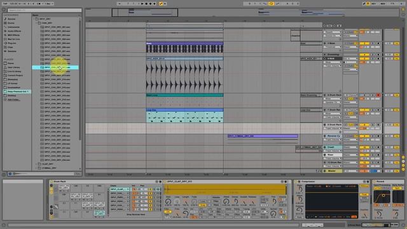Viewport: 407px width, 229px height.
Task: Toggle the yellow Filter On button in the sampler
Action: 167,212
